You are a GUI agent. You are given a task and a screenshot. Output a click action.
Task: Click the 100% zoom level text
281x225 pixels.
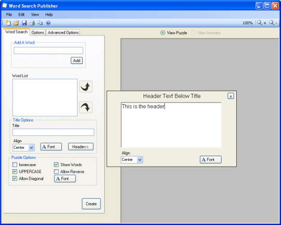pyautogui.click(x=248, y=23)
